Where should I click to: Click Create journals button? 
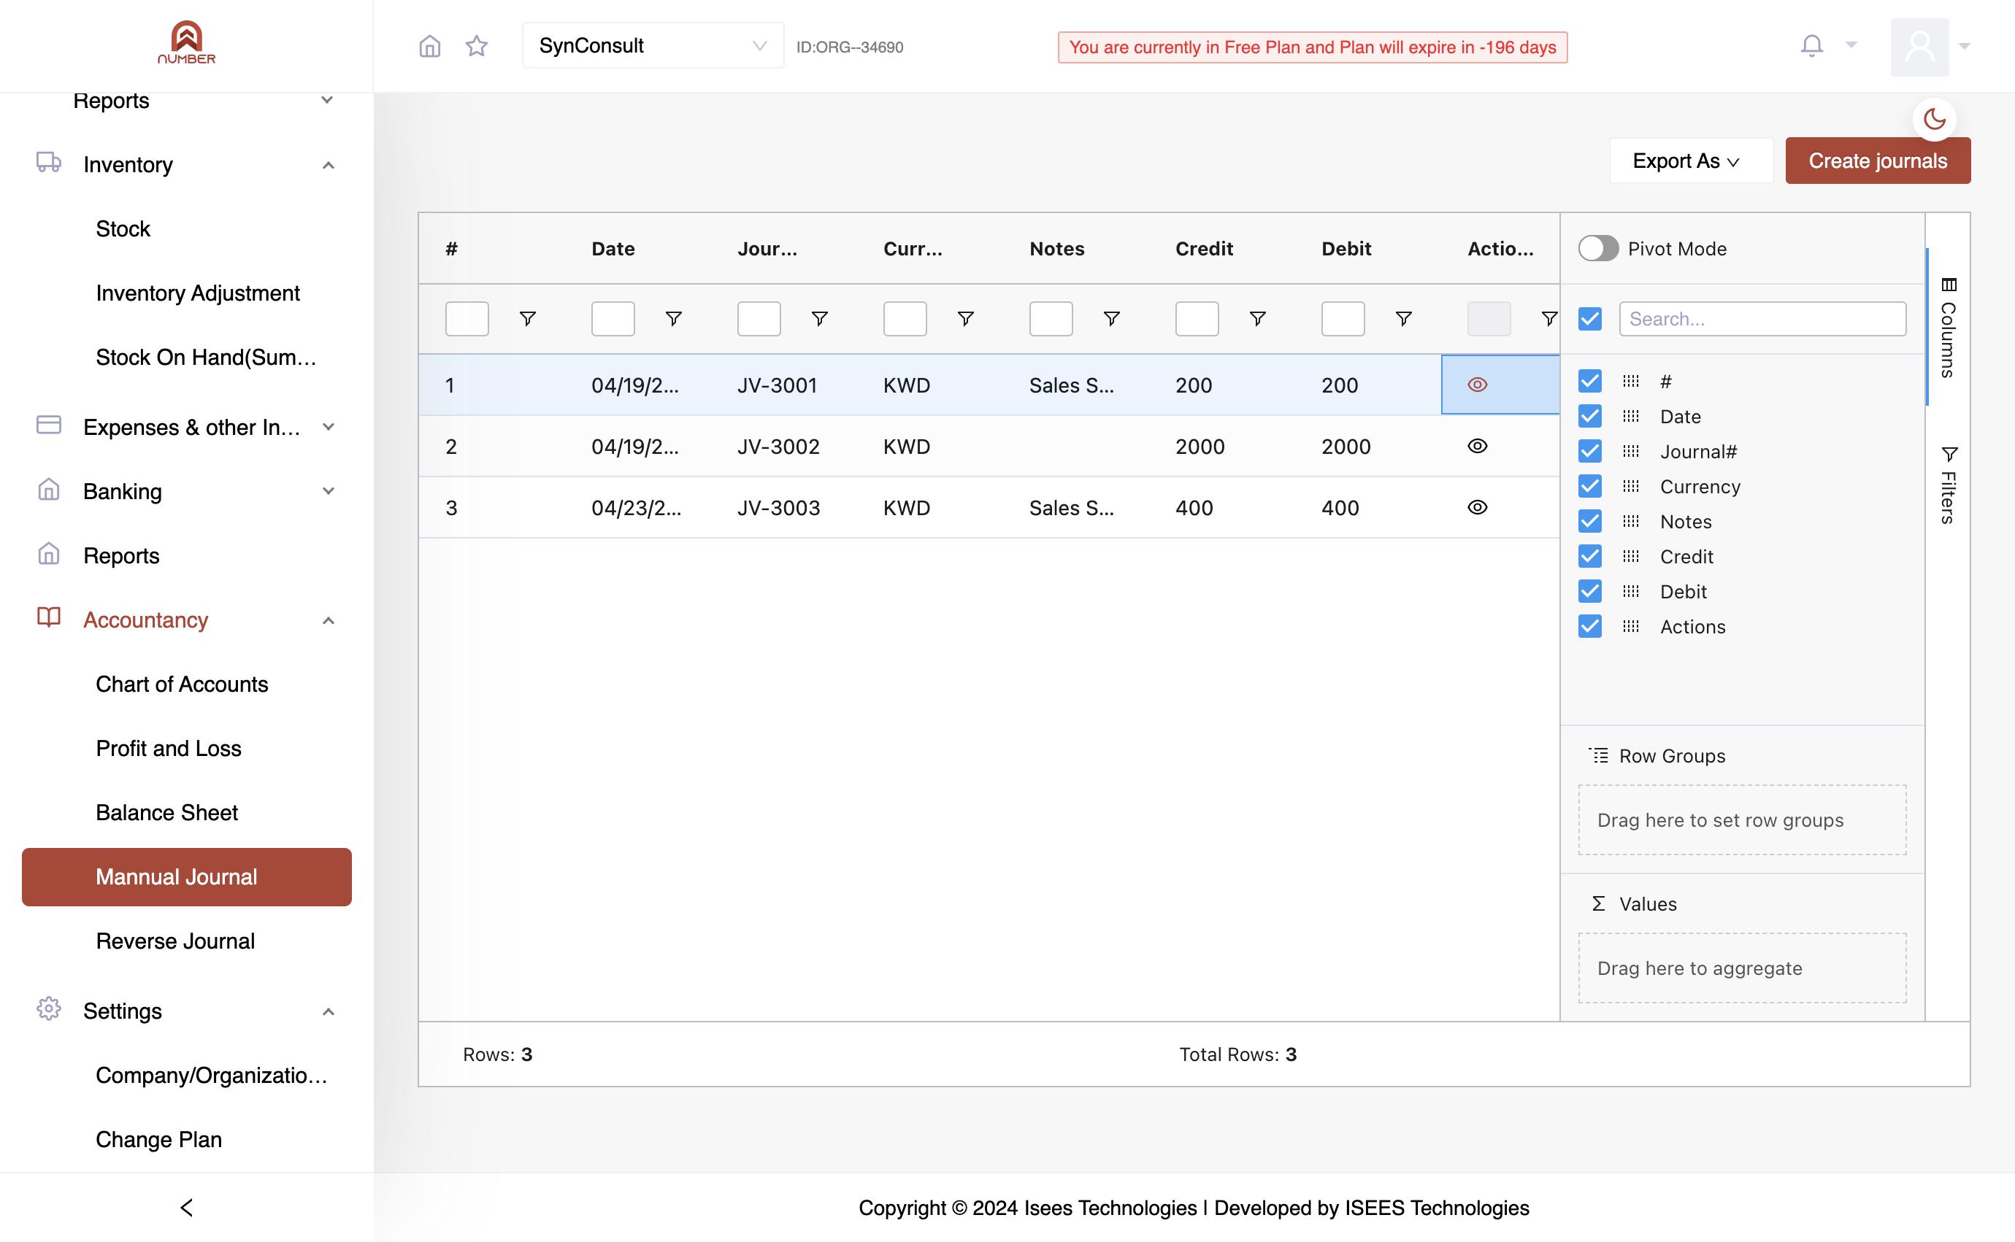pos(1878,161)
